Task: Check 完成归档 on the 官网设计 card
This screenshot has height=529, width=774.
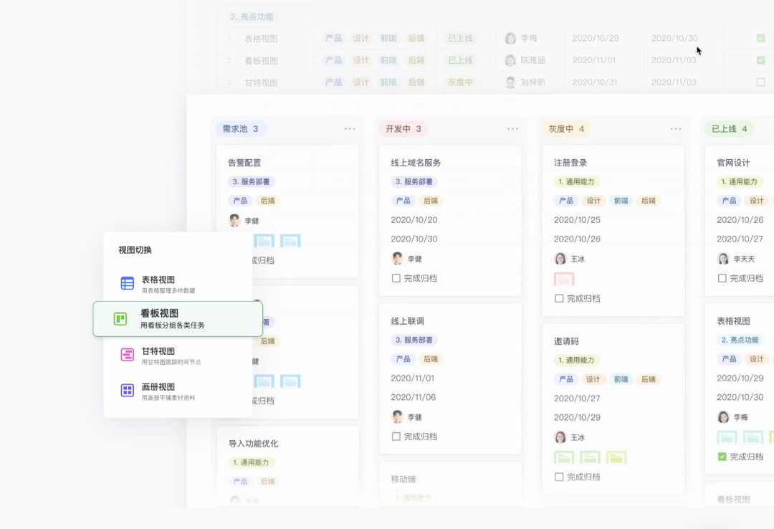Action: [722, 278]
